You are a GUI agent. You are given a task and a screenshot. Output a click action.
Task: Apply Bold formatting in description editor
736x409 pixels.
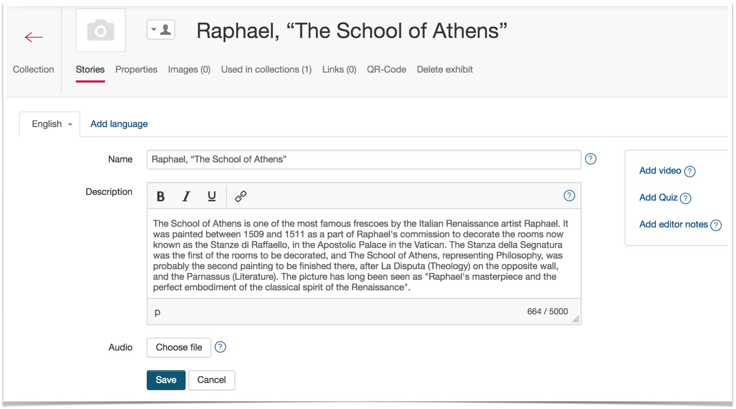(x=161, y=196)
